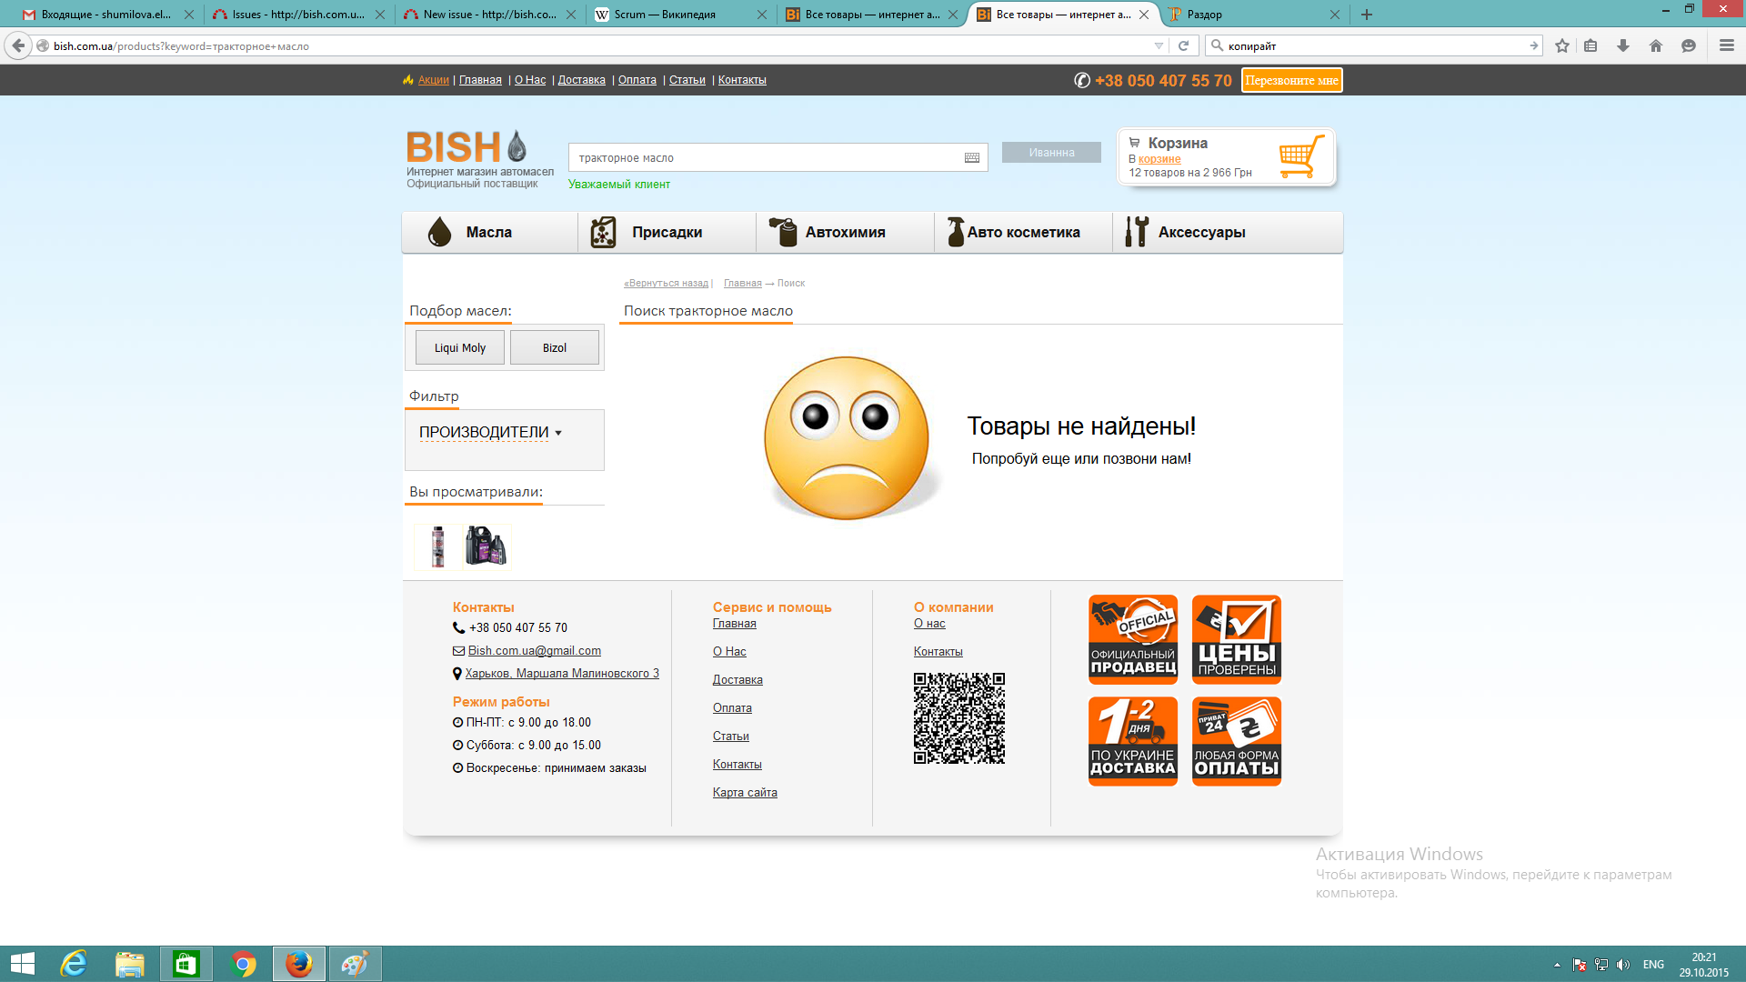Image resolution: width=1746 pixels, height=982 pixels.
Task: Launch Chrome from the taskbar
Action: click(243, 964)
